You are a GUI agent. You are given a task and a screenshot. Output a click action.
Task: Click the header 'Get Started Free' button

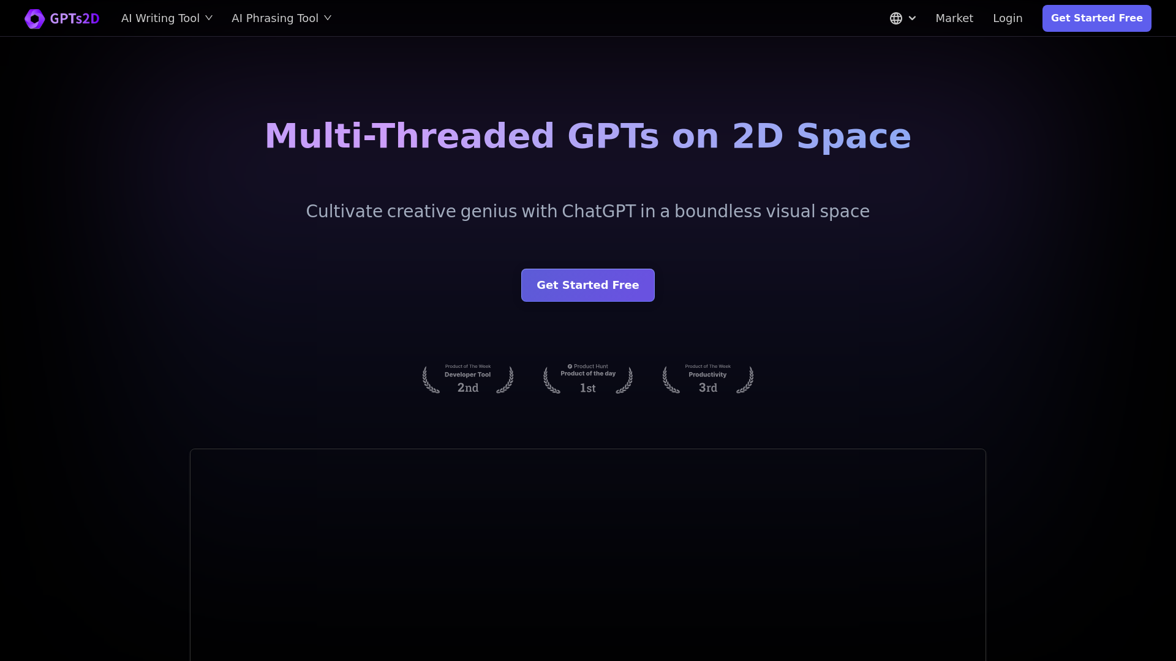(1096, 18)
